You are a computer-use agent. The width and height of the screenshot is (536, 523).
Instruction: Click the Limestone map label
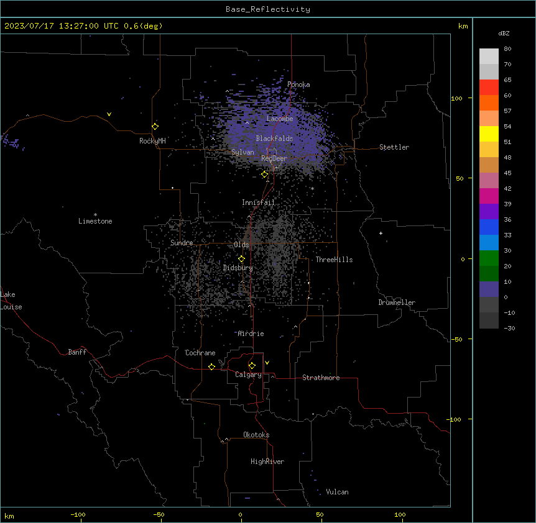[x=95, y=221]
